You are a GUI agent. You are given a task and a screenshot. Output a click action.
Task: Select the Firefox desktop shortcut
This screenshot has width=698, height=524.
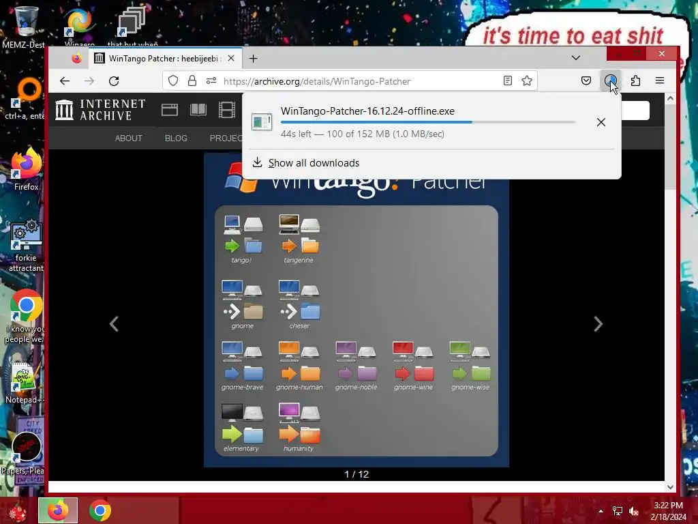[27, 170]
